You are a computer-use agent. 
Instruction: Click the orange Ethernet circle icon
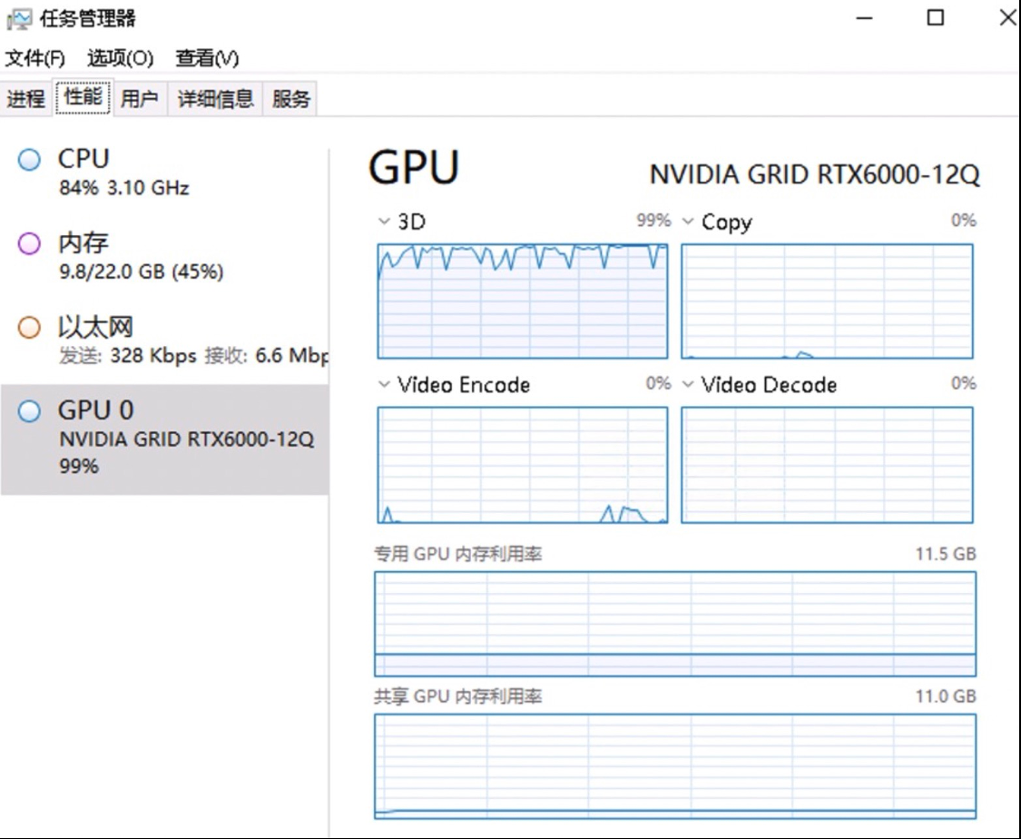[30, 327]
